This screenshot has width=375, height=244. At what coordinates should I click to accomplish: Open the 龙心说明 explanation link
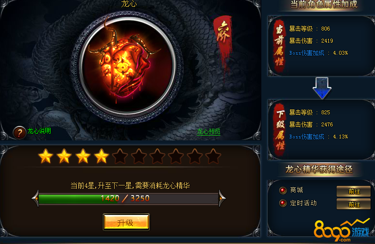pyautogui.click(x=39, y=131)
